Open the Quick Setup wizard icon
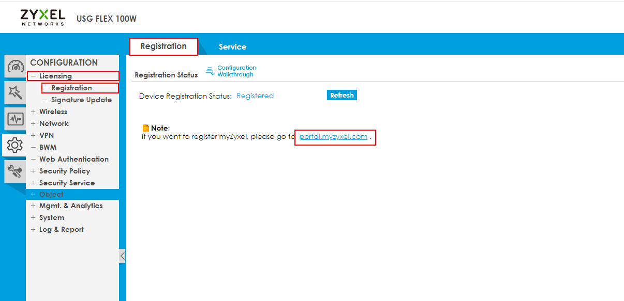Viewport: 624px width, 301px height. [x=15, y=93]
